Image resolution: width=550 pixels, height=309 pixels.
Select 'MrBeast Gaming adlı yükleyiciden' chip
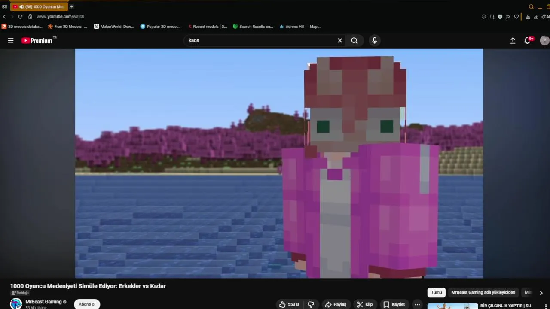point(483,292)
